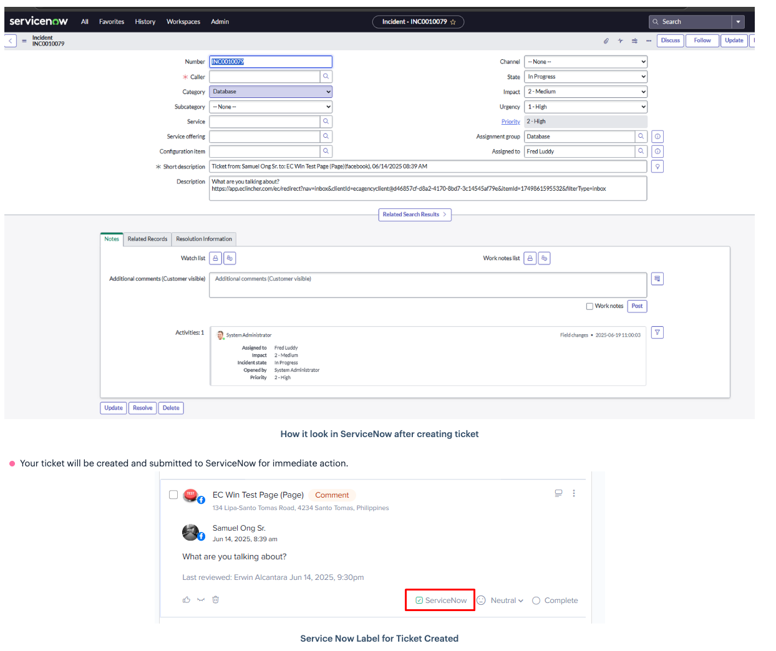This screenshot has height=651, width=776.
Task: Open the Priority field link
Action: (x=510, y=122)
